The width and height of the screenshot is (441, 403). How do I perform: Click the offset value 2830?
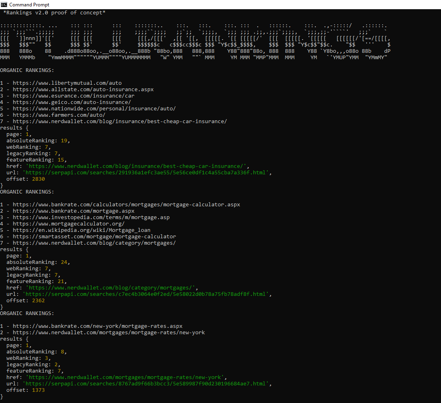click(38, 179)
